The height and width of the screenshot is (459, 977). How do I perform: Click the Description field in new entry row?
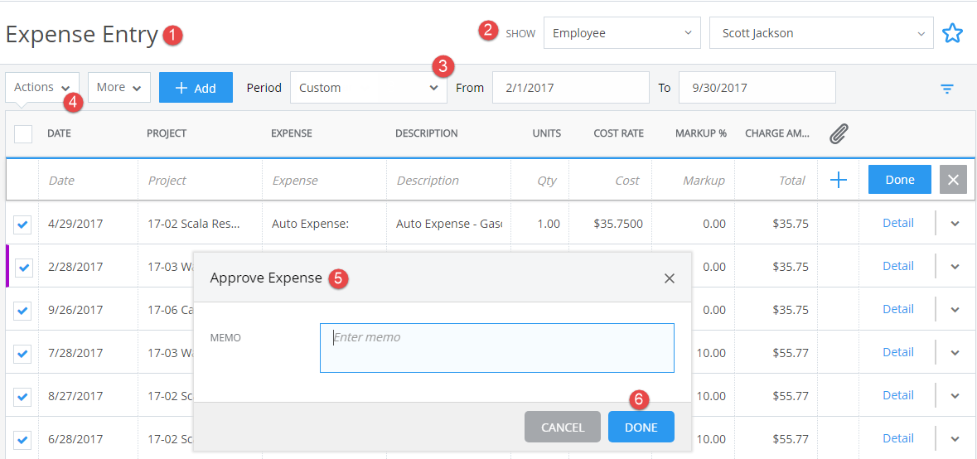[448, 180]
